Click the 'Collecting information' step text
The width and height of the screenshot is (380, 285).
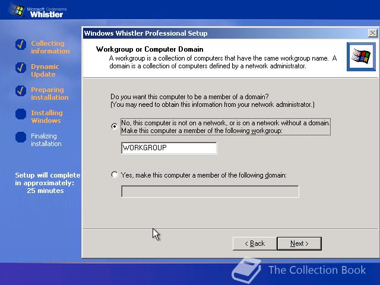point(50,47)
